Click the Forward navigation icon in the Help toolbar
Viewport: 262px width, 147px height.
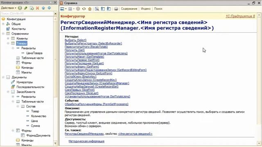[70, 9]
